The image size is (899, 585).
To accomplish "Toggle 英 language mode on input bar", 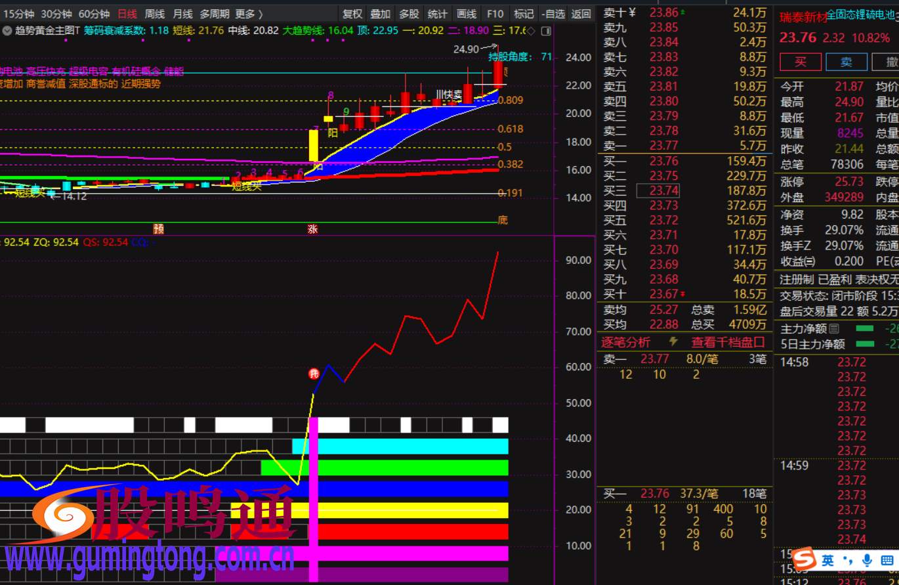I will [x=828, y=560].
